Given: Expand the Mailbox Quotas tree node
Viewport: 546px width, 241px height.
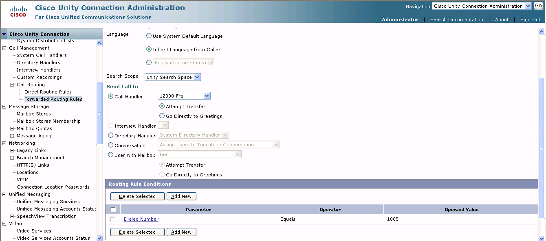Looking at the screenshot, I should [x=12, y=128].
